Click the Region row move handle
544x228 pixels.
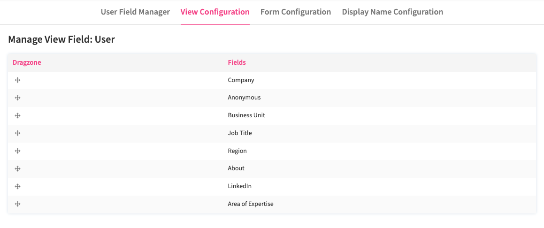(x=17, y=151)
